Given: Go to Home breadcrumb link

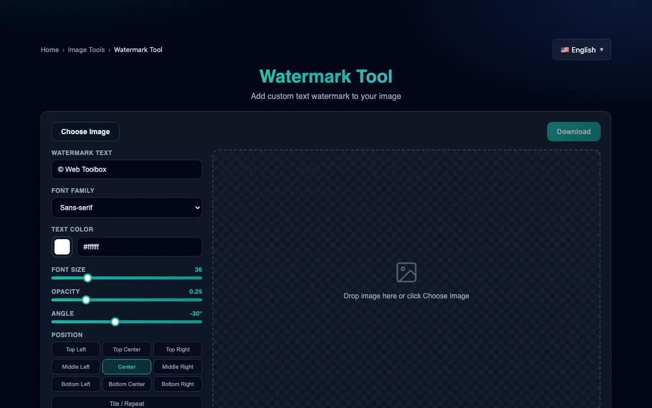Looking at the screenshot, I should click(x=50, y=49).
